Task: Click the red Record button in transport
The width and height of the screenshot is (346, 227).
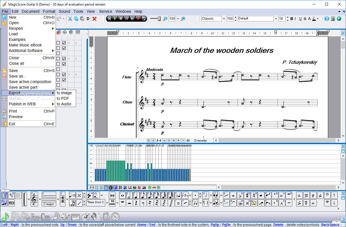Action: coord(138,19)
